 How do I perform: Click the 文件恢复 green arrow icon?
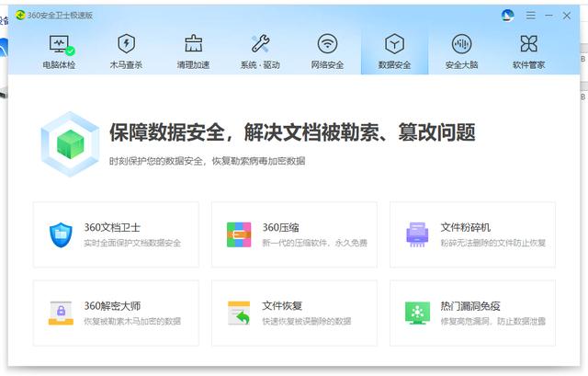pos(239,313)
